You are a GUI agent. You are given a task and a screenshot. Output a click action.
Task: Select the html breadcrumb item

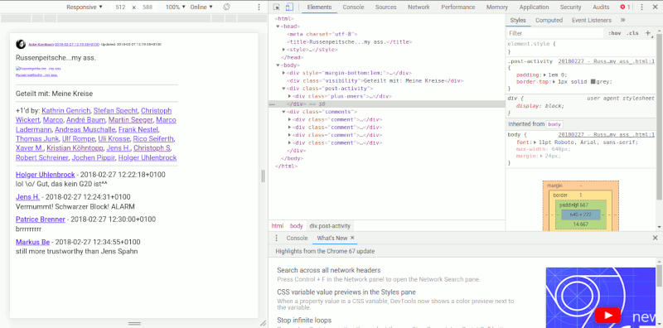coord(278,226)
